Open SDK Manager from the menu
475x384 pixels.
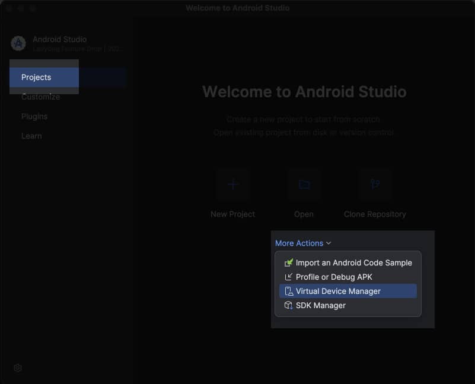click(348, 305)
